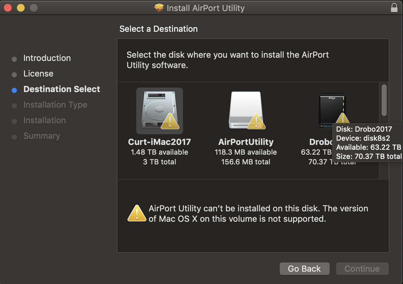Click the '156.6 MB total' text
The height and width of the screenshot is (284, 403).
tap(246, 162)
